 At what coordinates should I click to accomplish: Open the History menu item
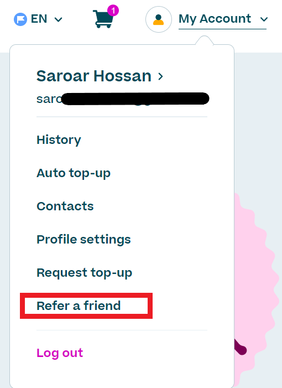[x=59, y=140]
